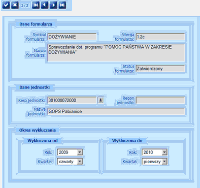Jump to the last record icon
The image size is (200, 188).
[x=62, y=5]
